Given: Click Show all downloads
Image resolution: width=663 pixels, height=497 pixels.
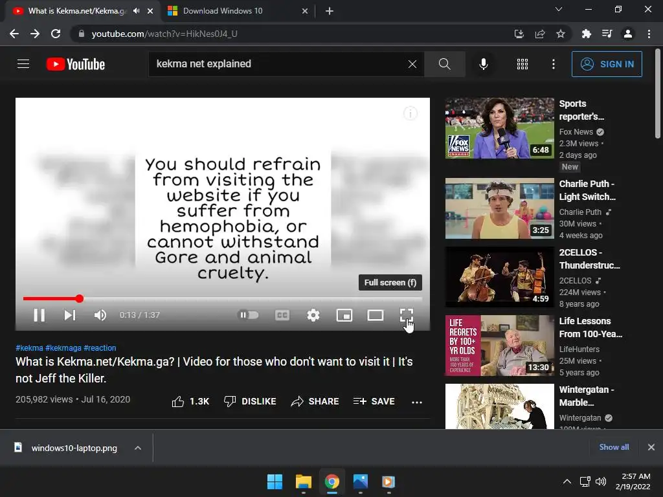Looking at the screenshot, I should pos(614,447).
